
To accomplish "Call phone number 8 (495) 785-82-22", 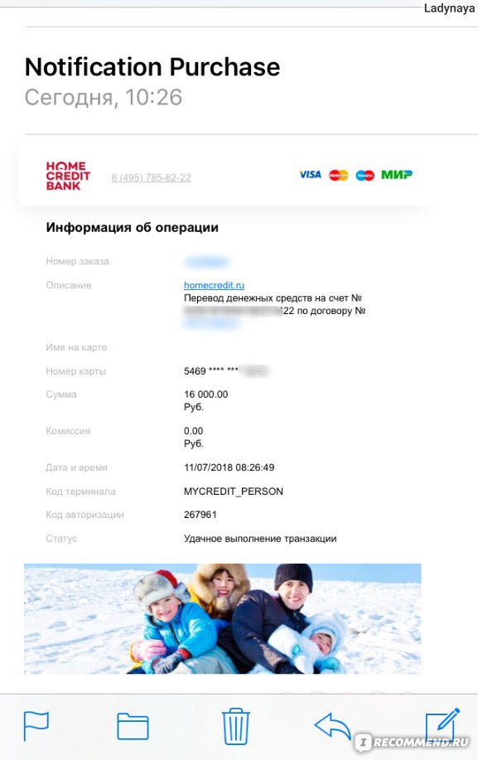I will pyautogui.click(x=151, y=177).
